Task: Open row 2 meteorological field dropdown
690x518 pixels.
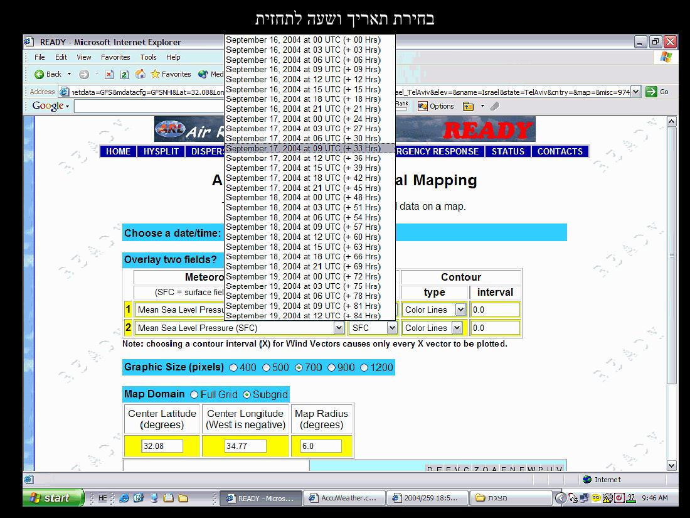Action: coord(338,328)
